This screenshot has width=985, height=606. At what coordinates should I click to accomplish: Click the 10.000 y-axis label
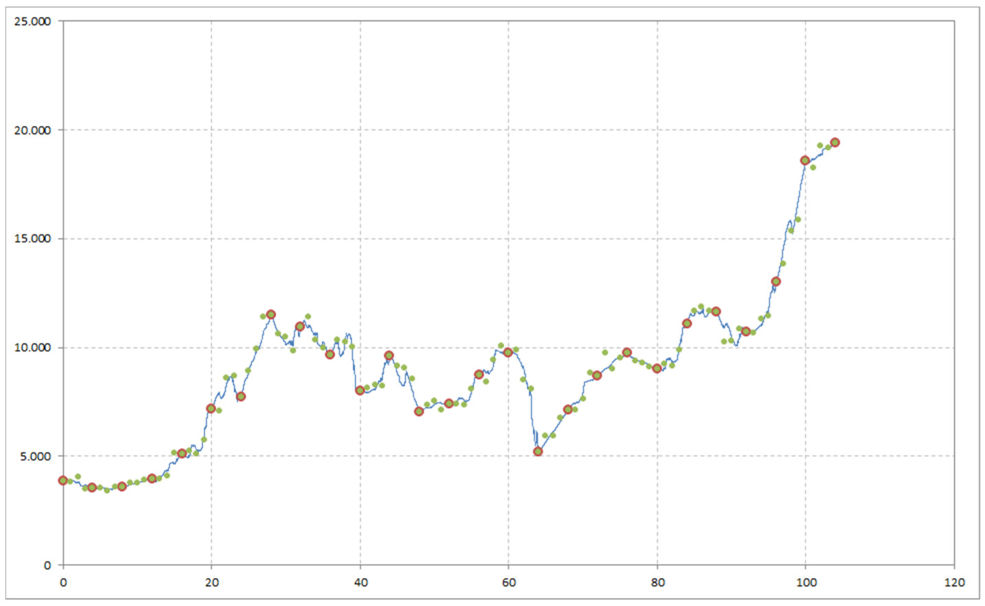[x=32, y=347]
